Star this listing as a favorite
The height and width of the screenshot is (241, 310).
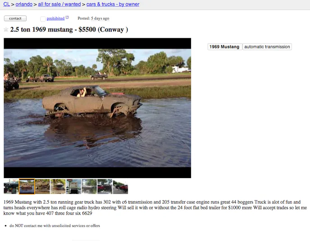[x=6, y=30]
